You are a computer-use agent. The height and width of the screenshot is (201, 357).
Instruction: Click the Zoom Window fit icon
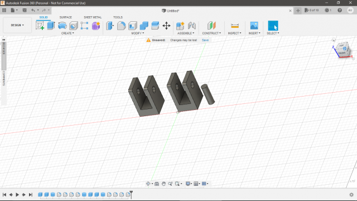tap(177, 184)
